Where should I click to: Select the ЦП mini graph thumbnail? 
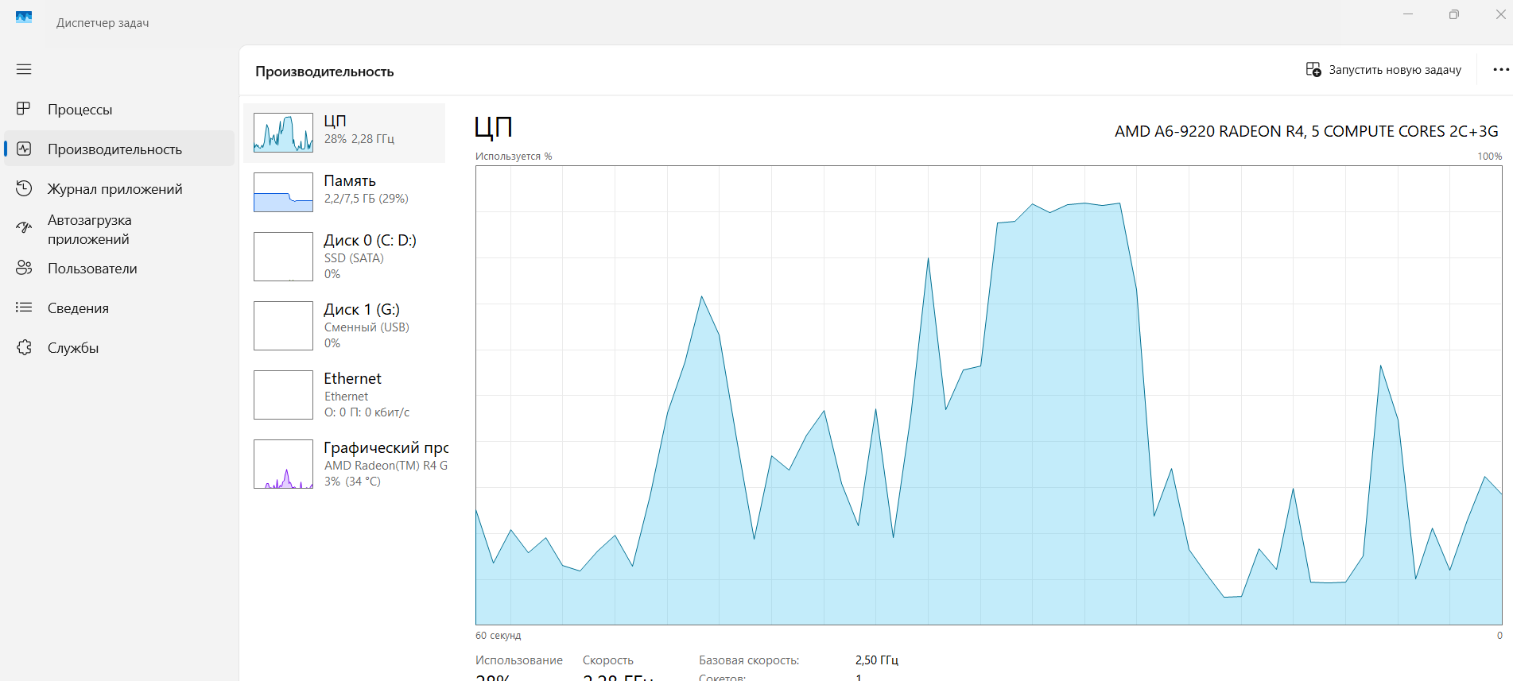click(283, 133)
